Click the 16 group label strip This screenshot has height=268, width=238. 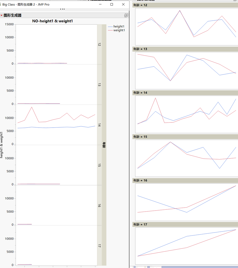[99, 205]
